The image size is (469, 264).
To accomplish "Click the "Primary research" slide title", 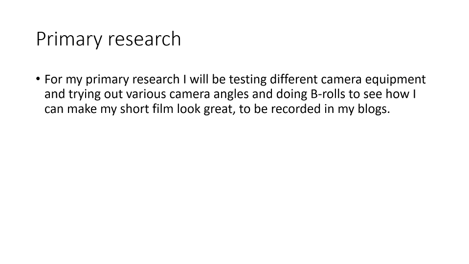I will (x=108, y=39).
